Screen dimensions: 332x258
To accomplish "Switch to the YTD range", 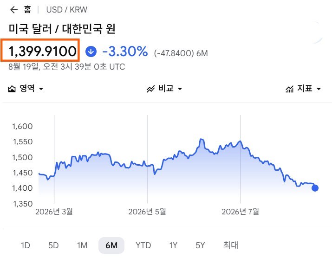I will (x=143, y=245).
